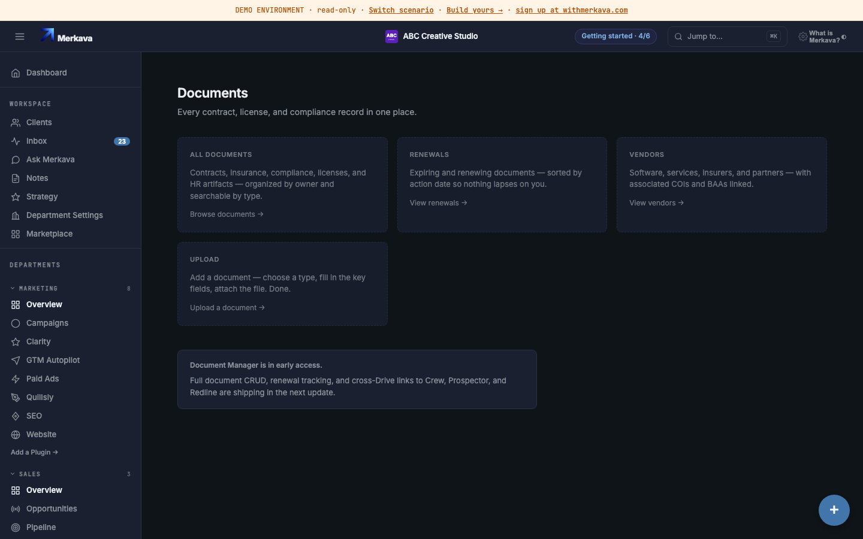This screenshot has width=863, height=539.
Task: Click the Paid Ads lightning icon
Action: coord(16,379)
